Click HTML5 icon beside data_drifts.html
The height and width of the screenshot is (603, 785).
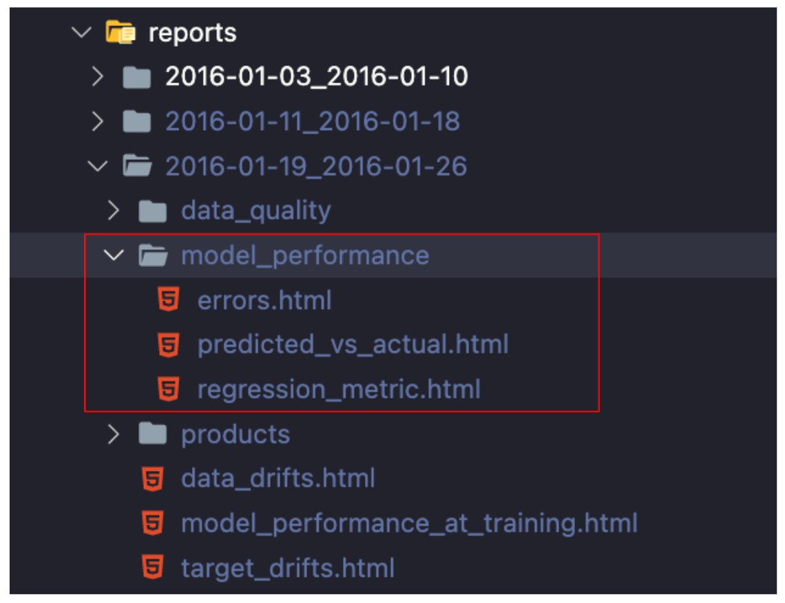tap(153, 478)
